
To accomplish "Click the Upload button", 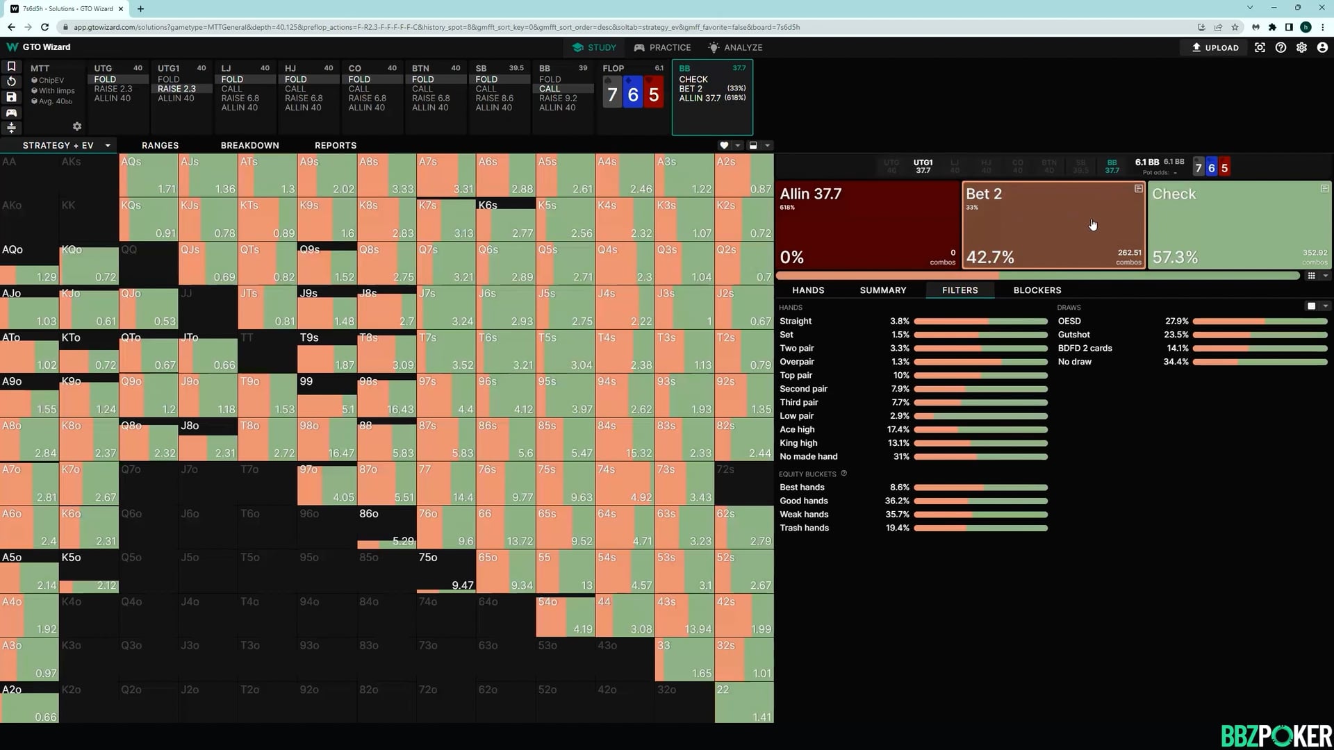I will 1215,47.
